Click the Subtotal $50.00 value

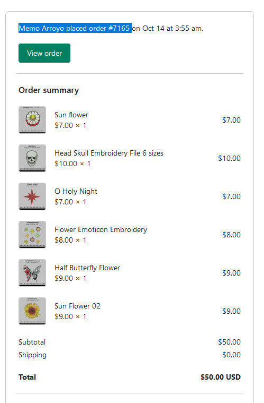pos(229,342)
